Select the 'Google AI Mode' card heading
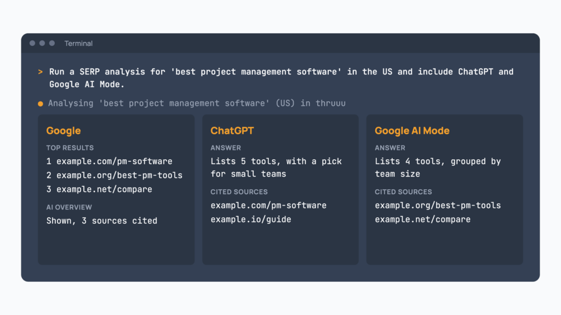561x315 pixels. click(x=412, y=131)
